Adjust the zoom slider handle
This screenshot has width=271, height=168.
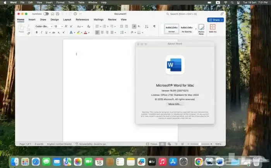[200, 144]
